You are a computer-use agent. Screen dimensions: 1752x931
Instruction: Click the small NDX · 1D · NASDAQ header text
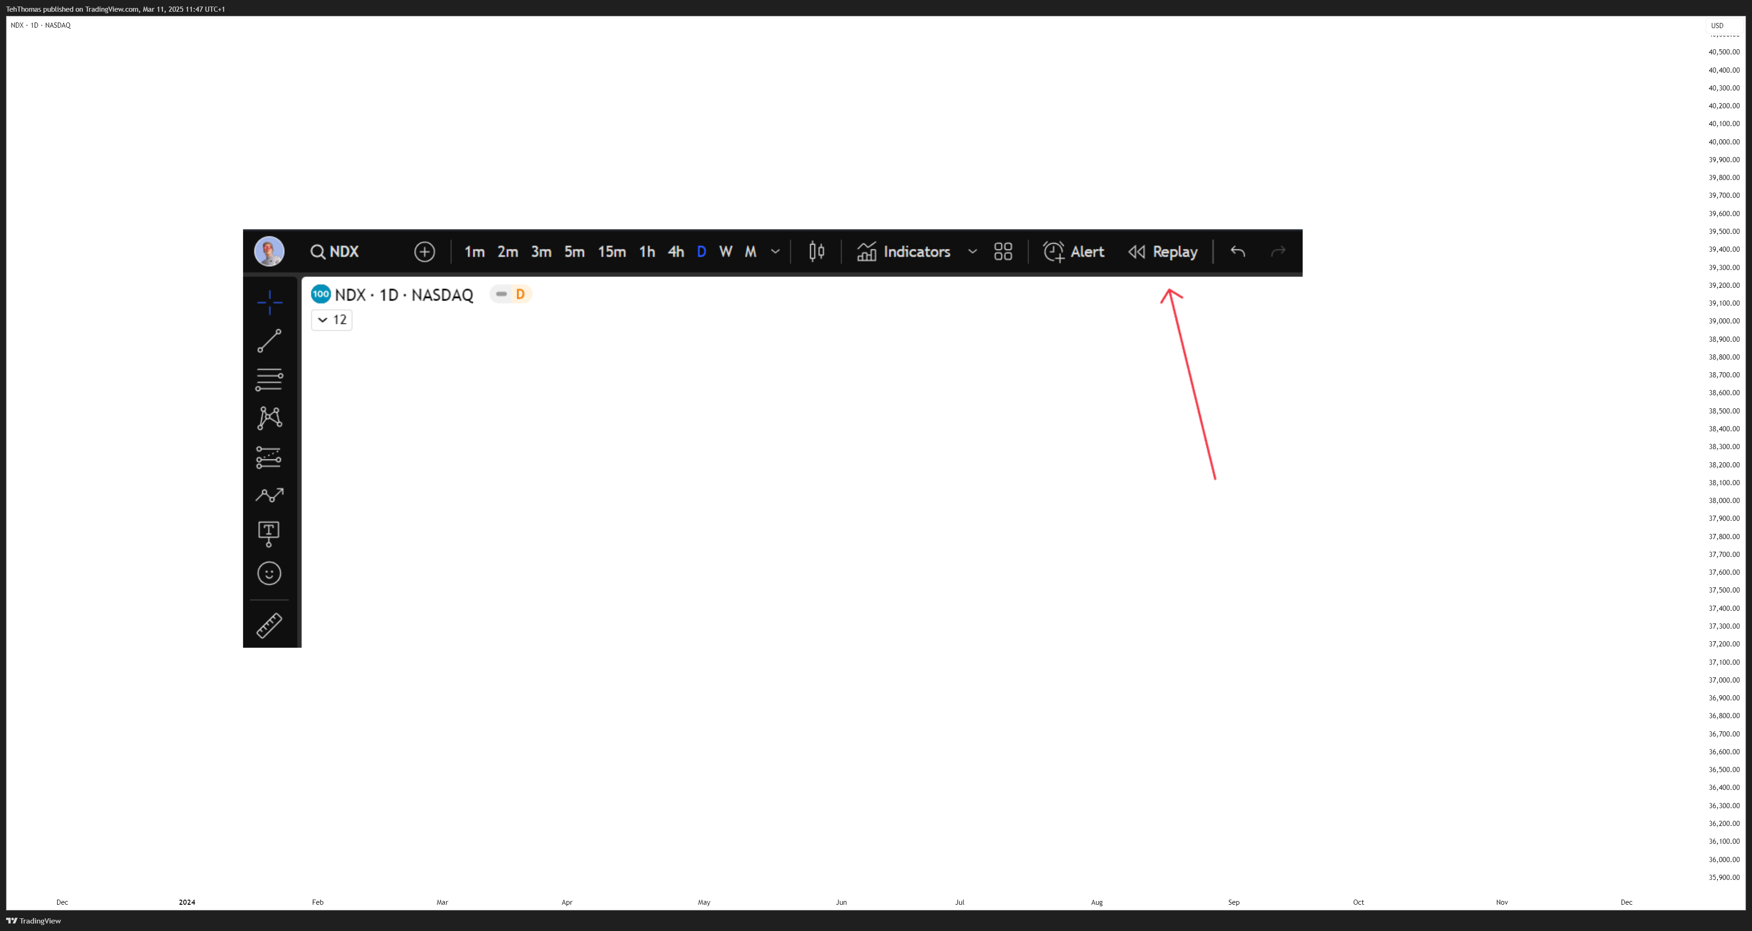point(41,25)
